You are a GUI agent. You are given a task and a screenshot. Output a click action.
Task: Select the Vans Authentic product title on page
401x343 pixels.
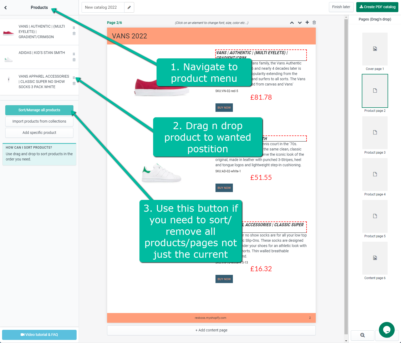261,55
